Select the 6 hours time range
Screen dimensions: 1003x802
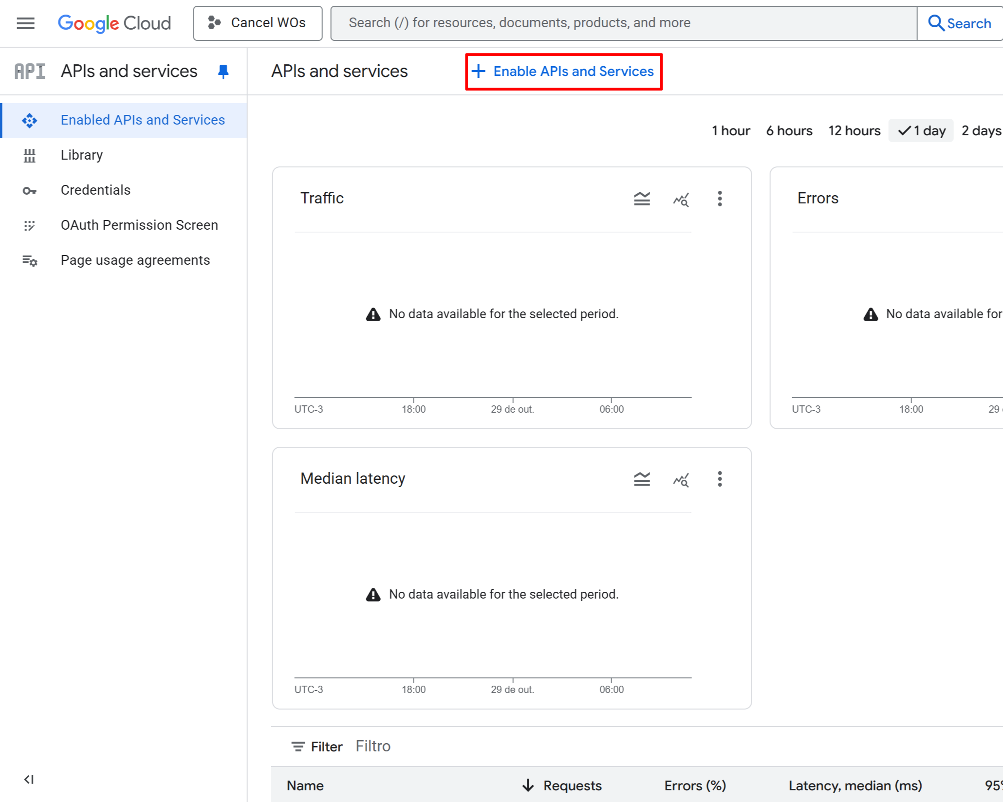click(x=789, y=130)
